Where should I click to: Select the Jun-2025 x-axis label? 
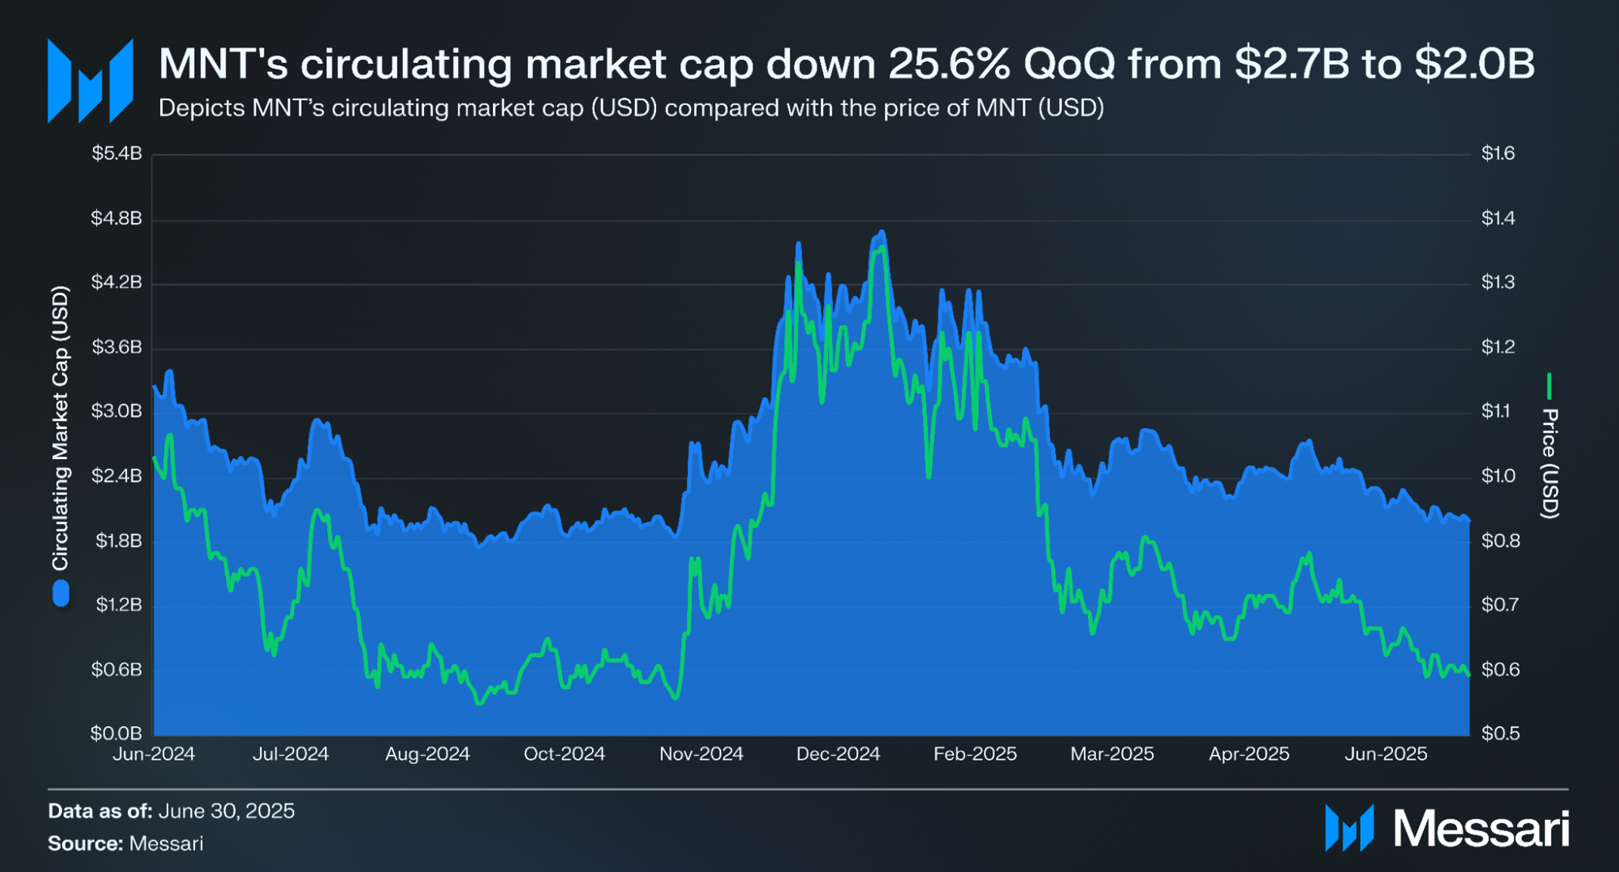tap(1385, 754)
